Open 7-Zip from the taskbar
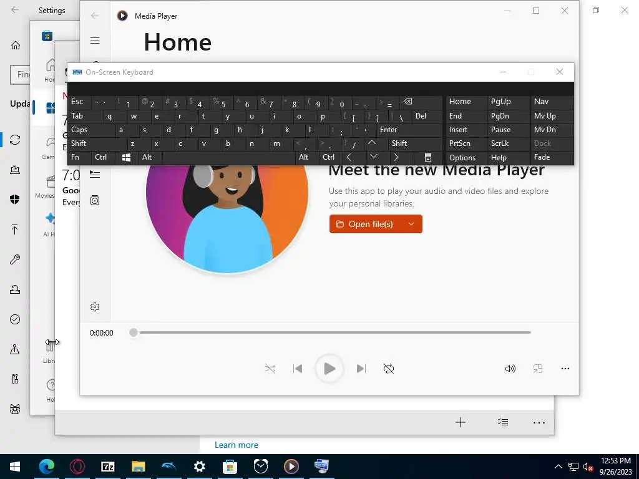The width and height of the screenshot is (639, 479). (x=107, y=467)
